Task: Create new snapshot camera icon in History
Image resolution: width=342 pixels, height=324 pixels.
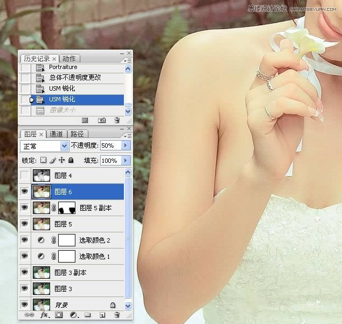Action: pyautogui.click(x=102, y=120)
